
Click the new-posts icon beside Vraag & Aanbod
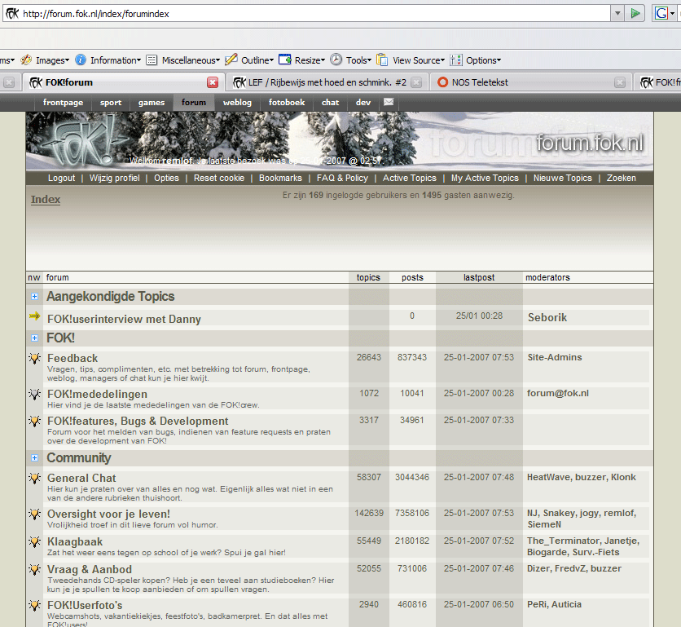coord(35,569)
